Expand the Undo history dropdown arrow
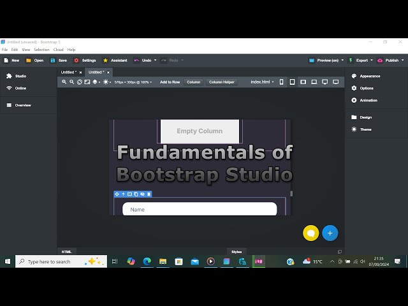This screenshot has height=306, width=408. pyautogui.click(x=156, y=60)
